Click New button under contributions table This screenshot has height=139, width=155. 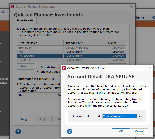(25, 119)
